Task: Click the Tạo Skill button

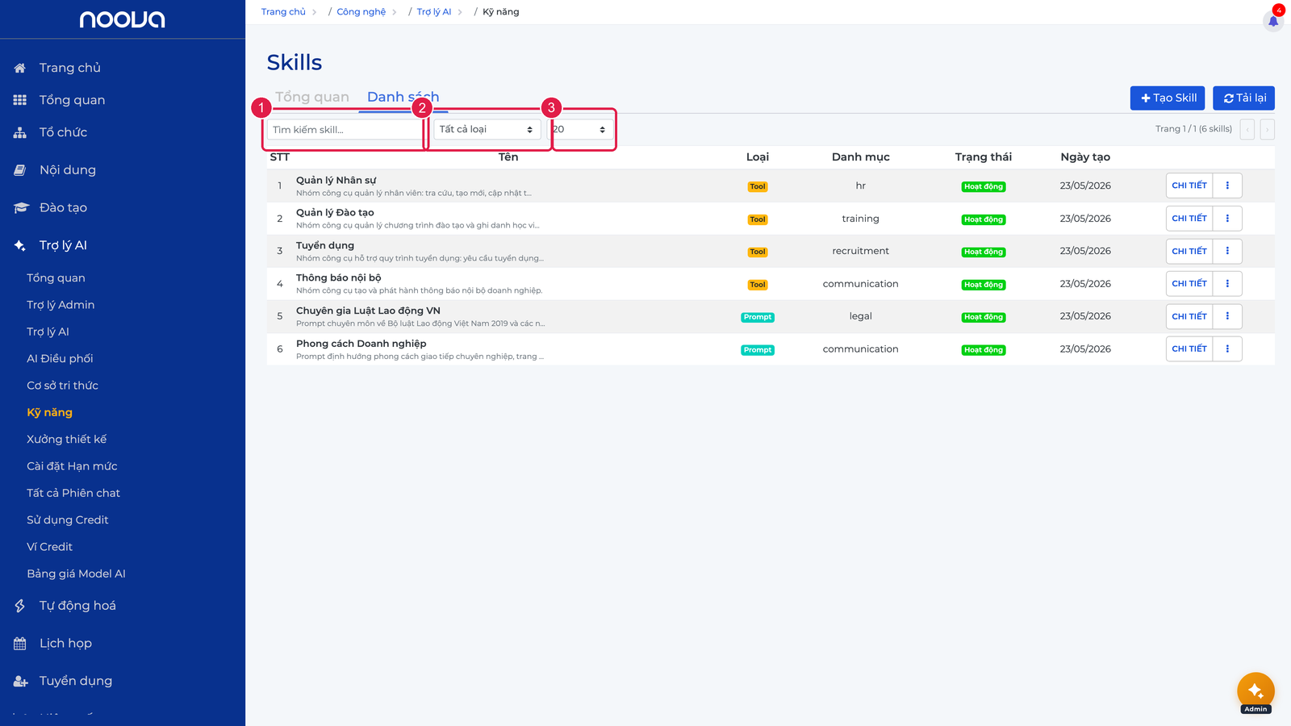Action: pos(1168,98)
